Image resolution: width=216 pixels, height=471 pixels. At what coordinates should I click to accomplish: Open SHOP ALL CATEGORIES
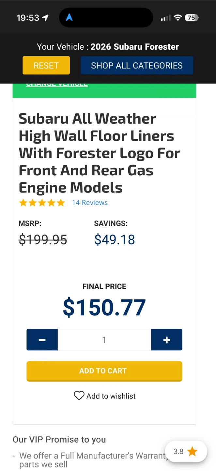pyautogui.click(x=137, y=65)
